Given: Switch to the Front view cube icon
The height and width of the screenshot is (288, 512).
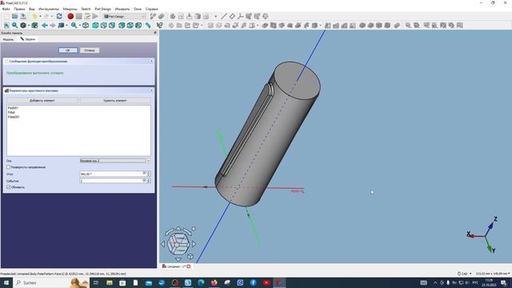Looking at the screenshot, I should [x=95, y=26].
